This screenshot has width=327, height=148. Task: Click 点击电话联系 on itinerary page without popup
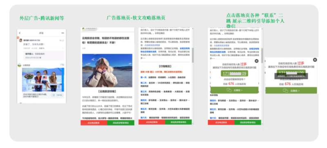[152, 122]
